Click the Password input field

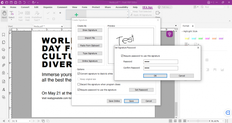(161, 62)
